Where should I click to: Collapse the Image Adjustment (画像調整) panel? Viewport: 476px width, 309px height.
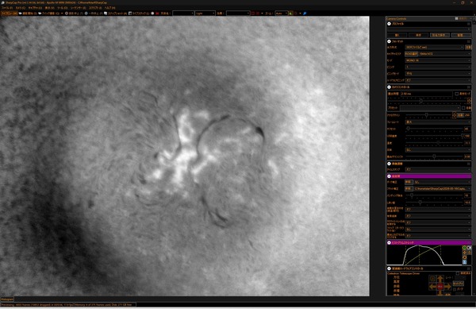[x=389, y=164]
